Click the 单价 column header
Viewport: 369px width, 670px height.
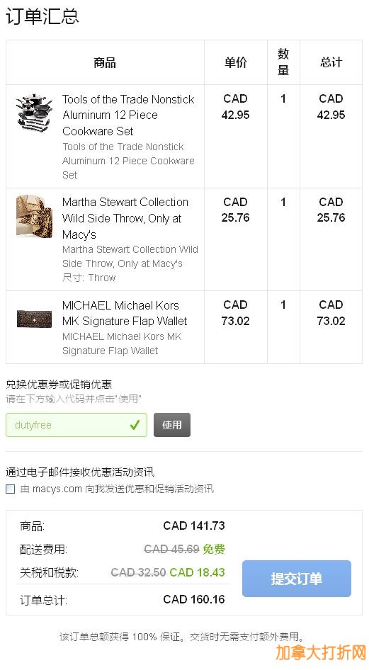pyautogui.click(x=235, y=62)
